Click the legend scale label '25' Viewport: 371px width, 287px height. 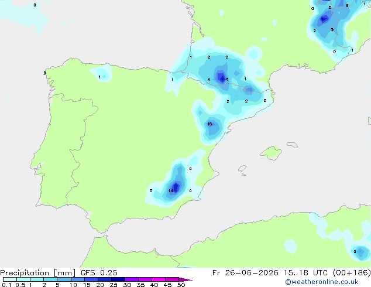114,285
